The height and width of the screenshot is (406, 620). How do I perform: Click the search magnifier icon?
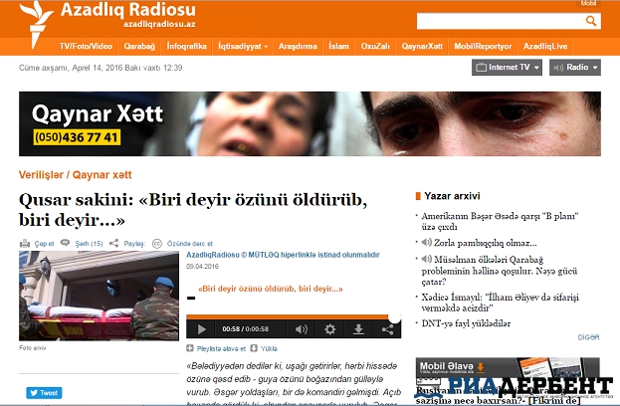(593, 20)
